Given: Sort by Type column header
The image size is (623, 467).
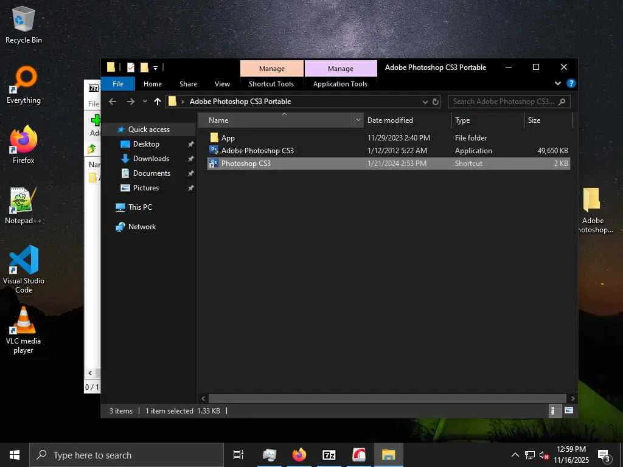Looking at the screenshot, I should pyautogui.click(x=487, y=120).
